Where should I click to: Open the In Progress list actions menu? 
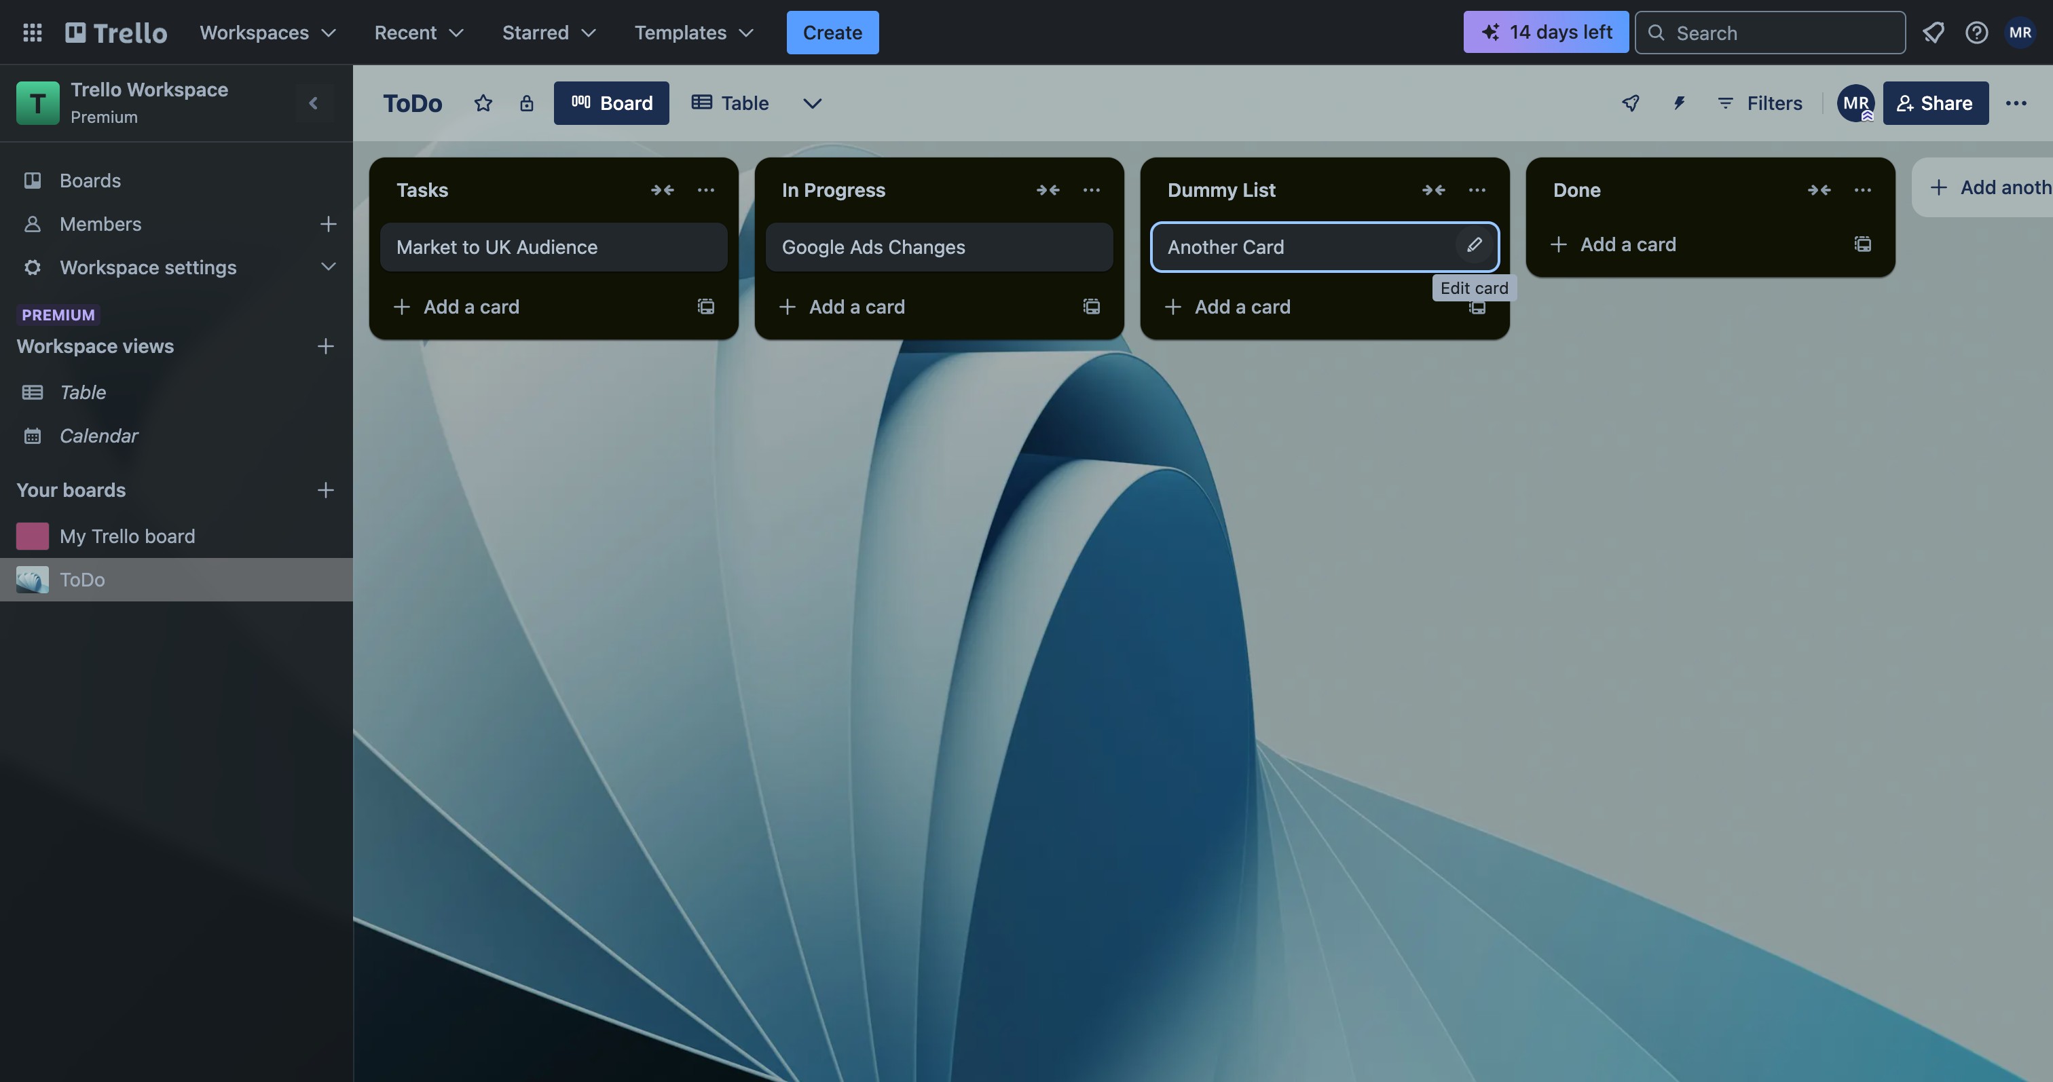coord(1091,191)
